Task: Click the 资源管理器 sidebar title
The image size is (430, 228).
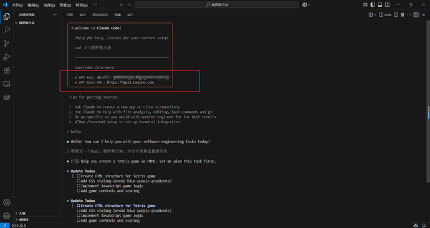Action: click(x=27, y=15)
